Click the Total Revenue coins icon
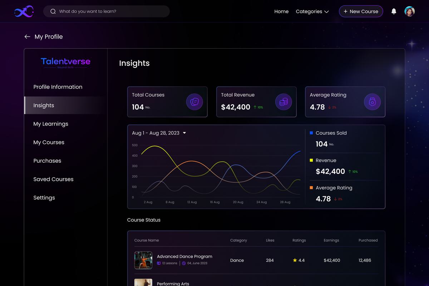Image resolution: width=429 pixels, height=286 pixels. point(283,102)
